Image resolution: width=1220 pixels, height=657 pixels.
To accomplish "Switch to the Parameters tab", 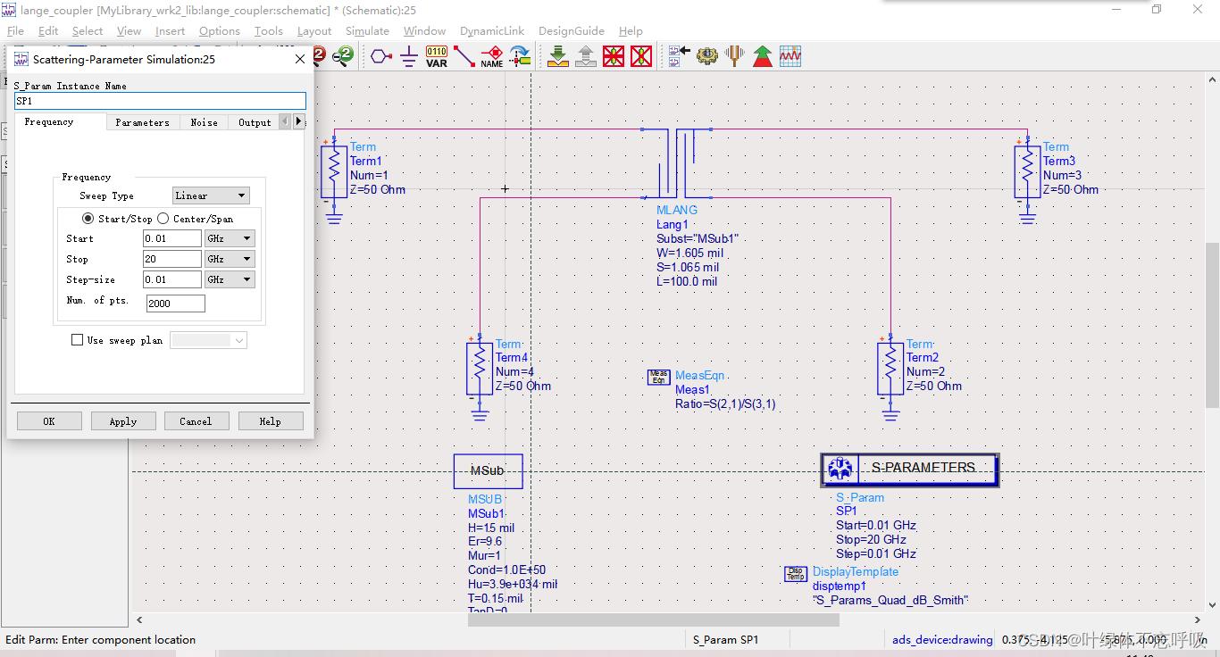I will pos(142,122).
